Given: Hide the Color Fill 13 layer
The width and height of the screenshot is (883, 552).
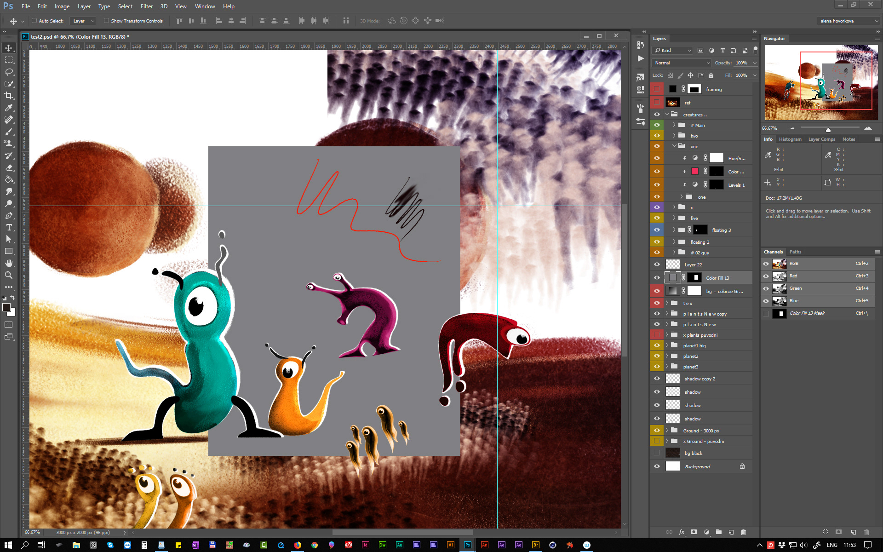Looking at the screenshot, I should pos(657,278).
